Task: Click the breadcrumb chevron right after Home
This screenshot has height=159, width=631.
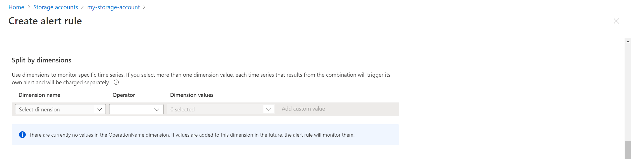Action: [x=29, y=7]
